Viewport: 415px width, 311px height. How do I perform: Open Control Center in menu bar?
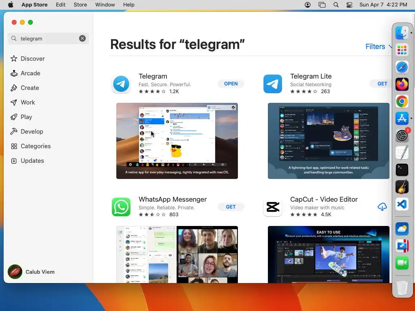[x=349, y=5]
